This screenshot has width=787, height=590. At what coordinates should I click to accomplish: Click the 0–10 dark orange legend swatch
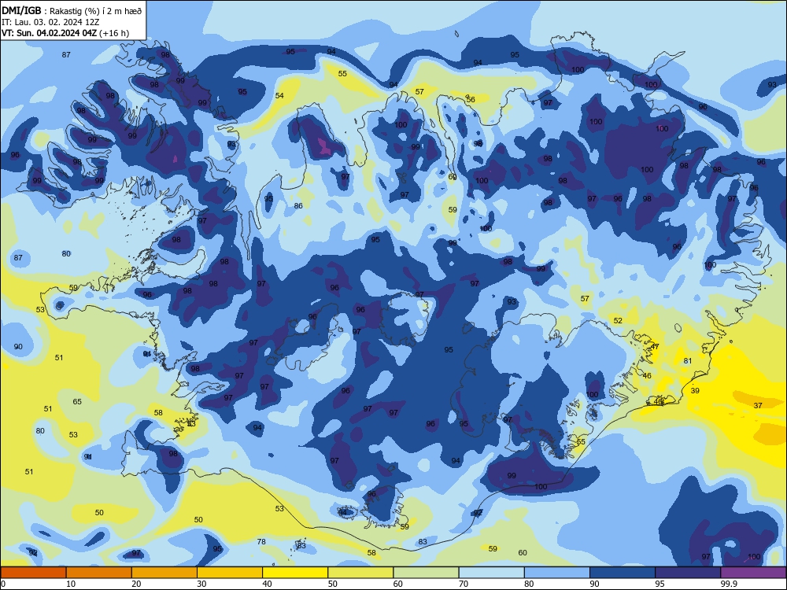tap(33, 573)
